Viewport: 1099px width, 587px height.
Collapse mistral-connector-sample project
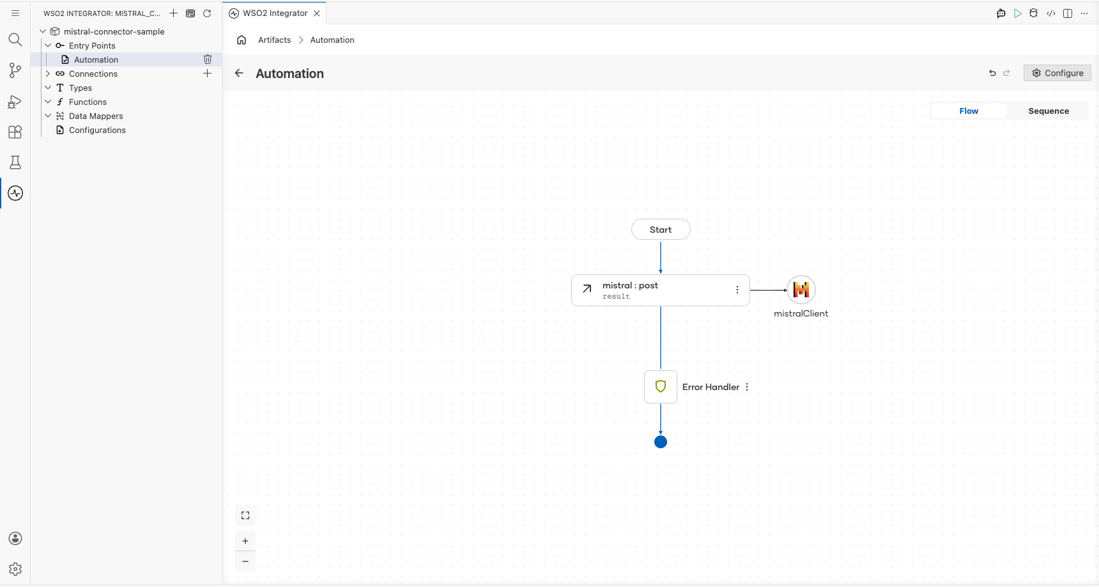(x=43, y=31)
